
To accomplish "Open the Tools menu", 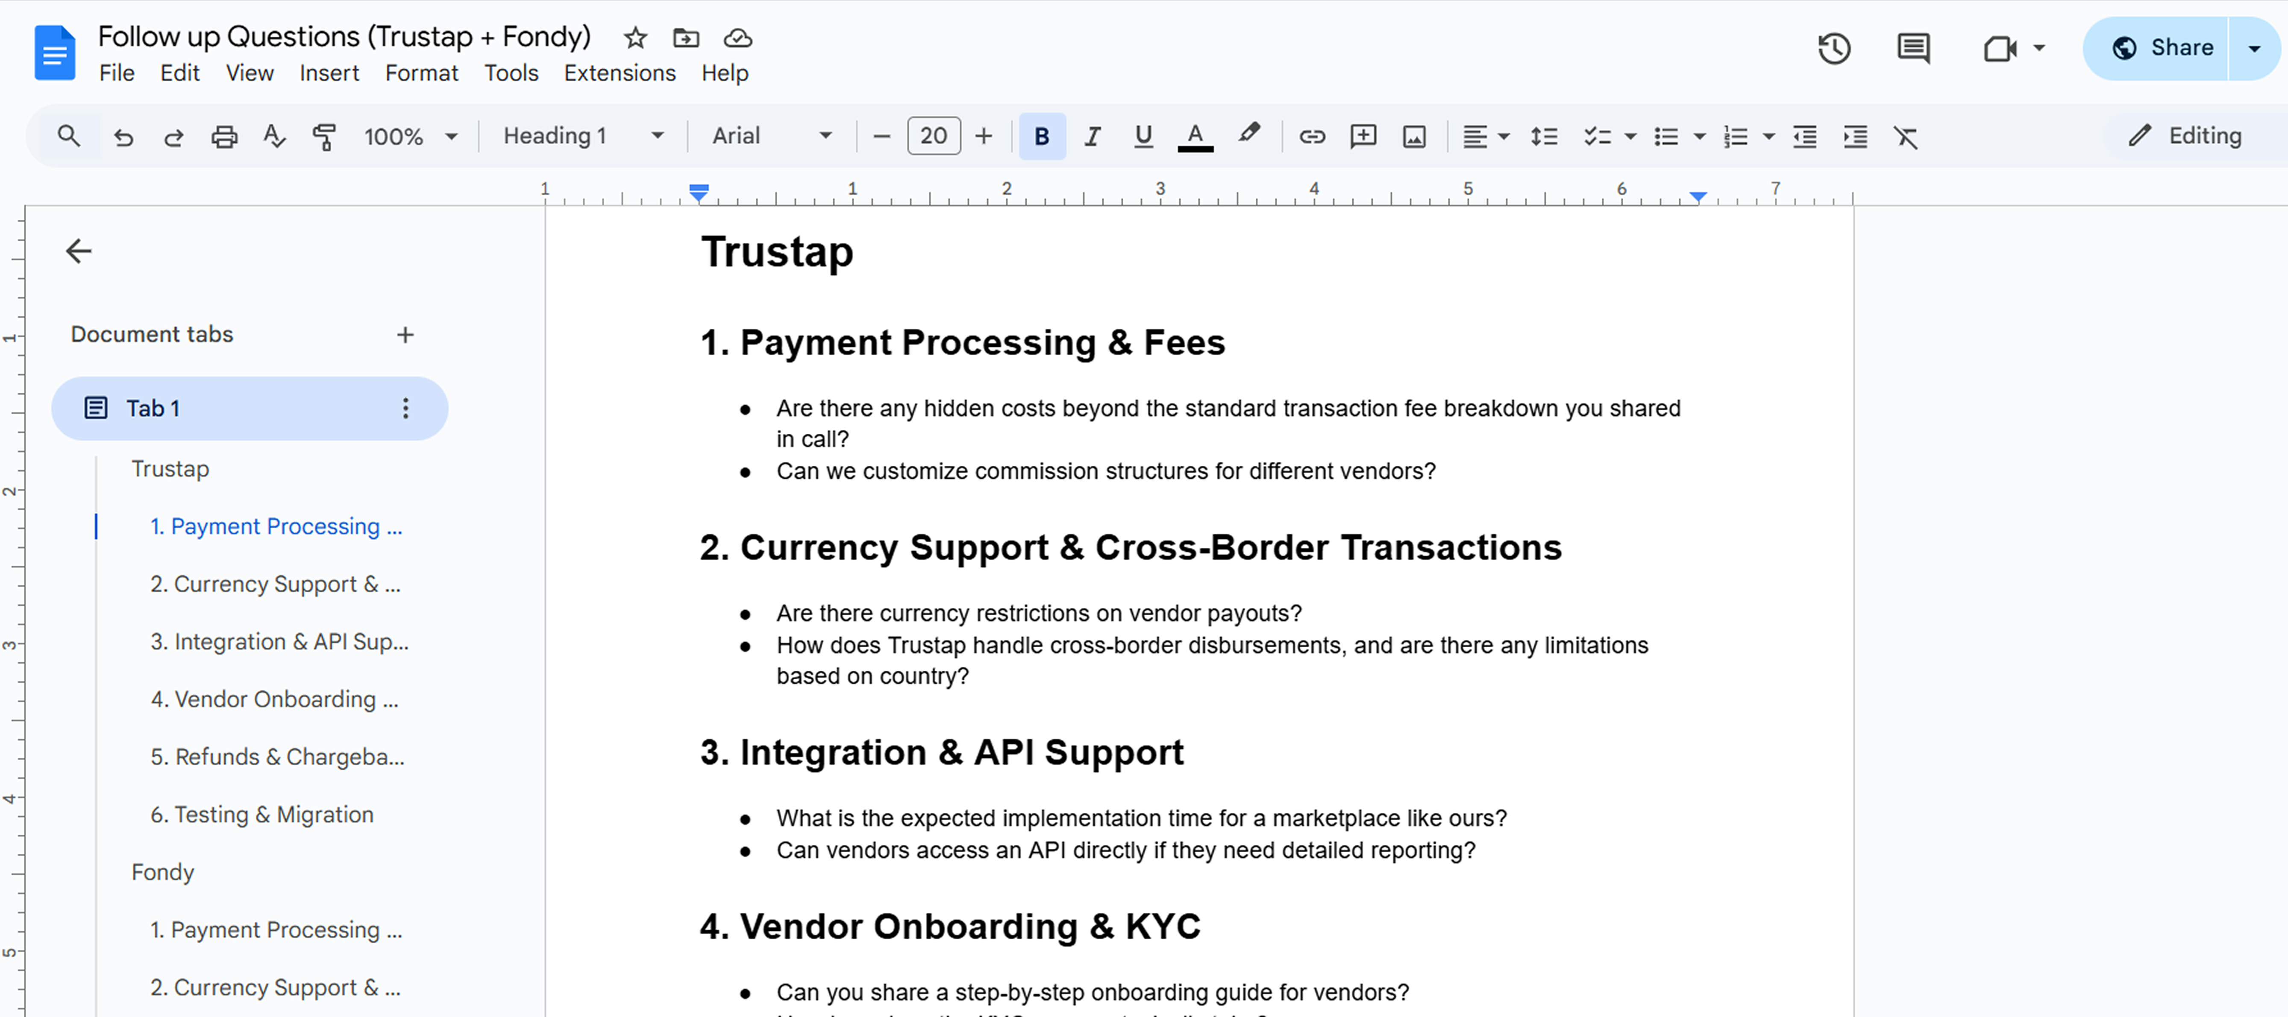I will click(511, 73).
